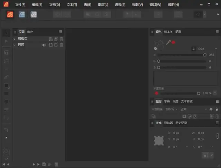221x168 pixels.
Task: Toggle the layer lock icon in Layers panel
Action: point(217,109)
